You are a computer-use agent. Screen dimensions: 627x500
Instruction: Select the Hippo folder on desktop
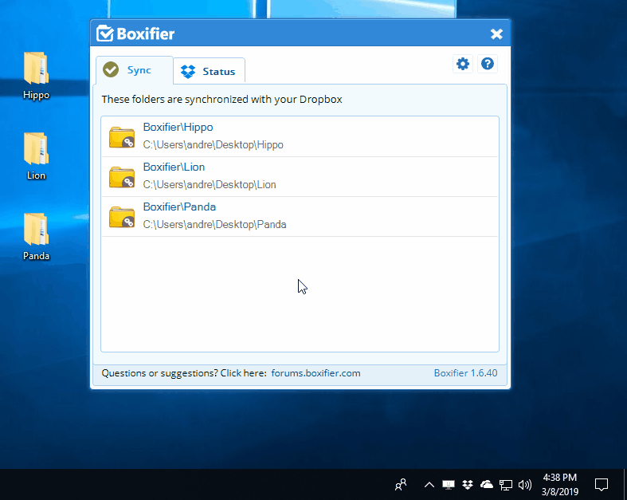(36, 76)
